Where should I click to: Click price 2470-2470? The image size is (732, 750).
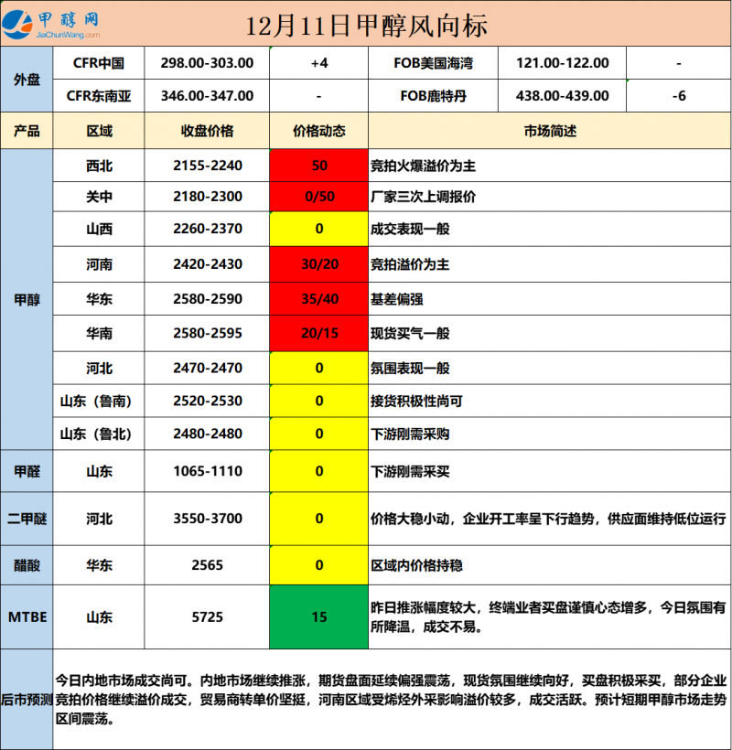click(x=208, y=368)
